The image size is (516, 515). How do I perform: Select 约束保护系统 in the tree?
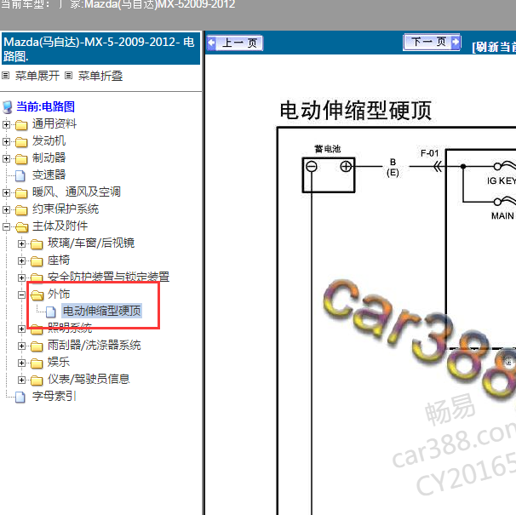click(x=66, y=209)
